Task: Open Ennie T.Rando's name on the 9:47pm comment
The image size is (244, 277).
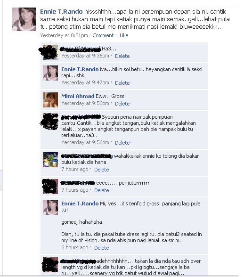Action: coord(80,69)
